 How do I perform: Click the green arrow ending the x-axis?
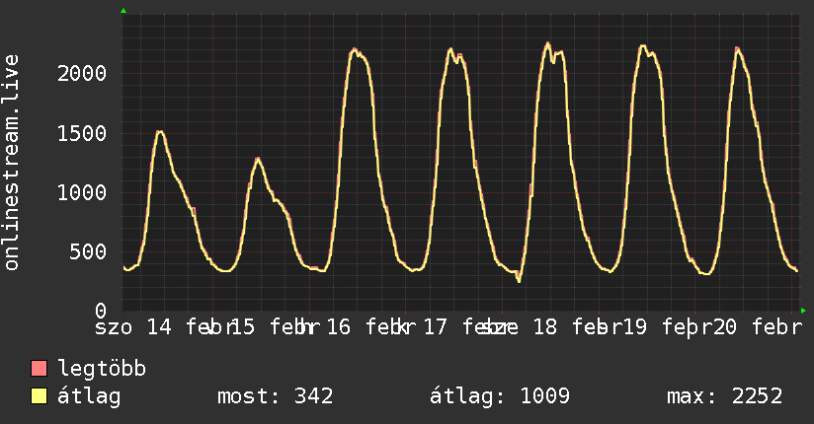(803, 311)
